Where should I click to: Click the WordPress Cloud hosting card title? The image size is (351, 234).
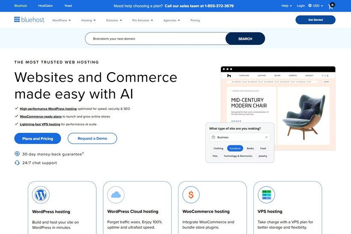(133, 211)
